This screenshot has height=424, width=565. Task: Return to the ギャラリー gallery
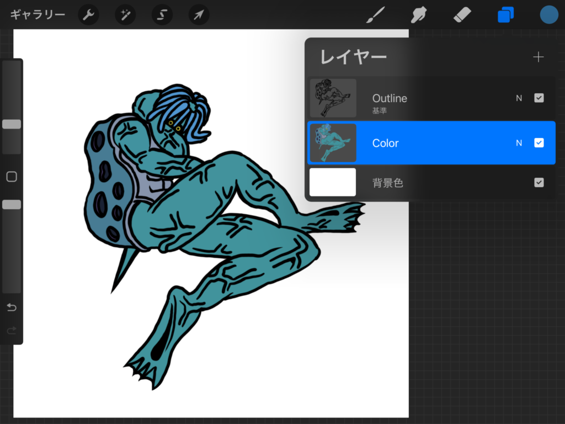[38, 15]
